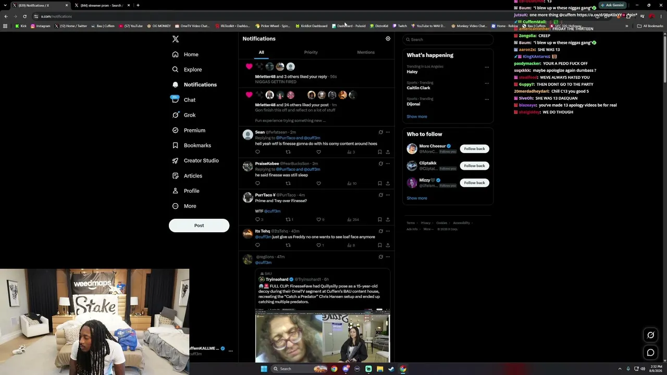Go to Explore in the sidebar

click(x=187, y=69)
